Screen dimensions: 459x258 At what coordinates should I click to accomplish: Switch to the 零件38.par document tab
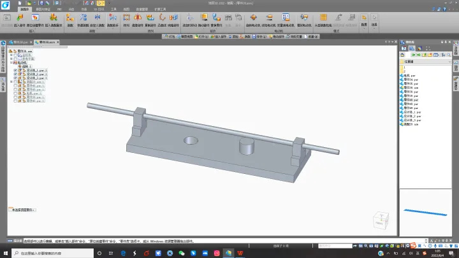[18, 42]
